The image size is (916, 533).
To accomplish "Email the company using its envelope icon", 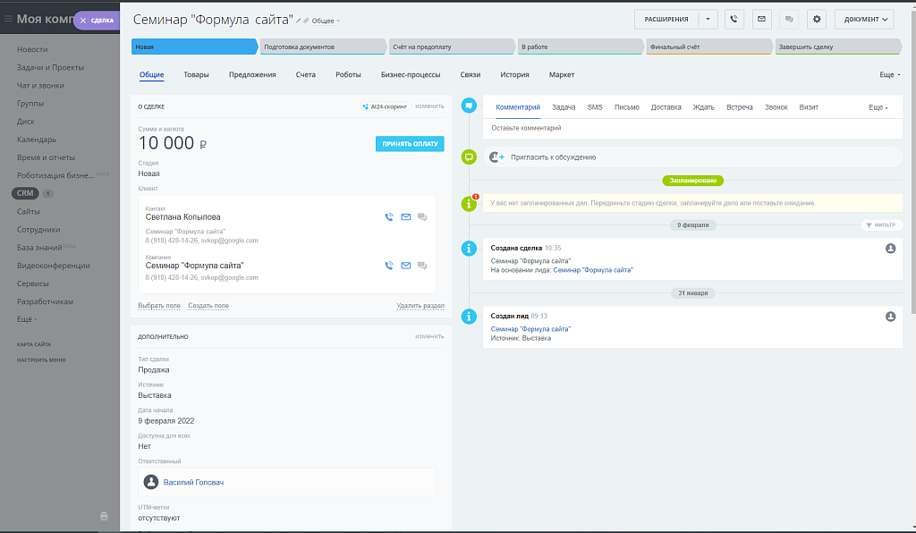I will [406, 266].
